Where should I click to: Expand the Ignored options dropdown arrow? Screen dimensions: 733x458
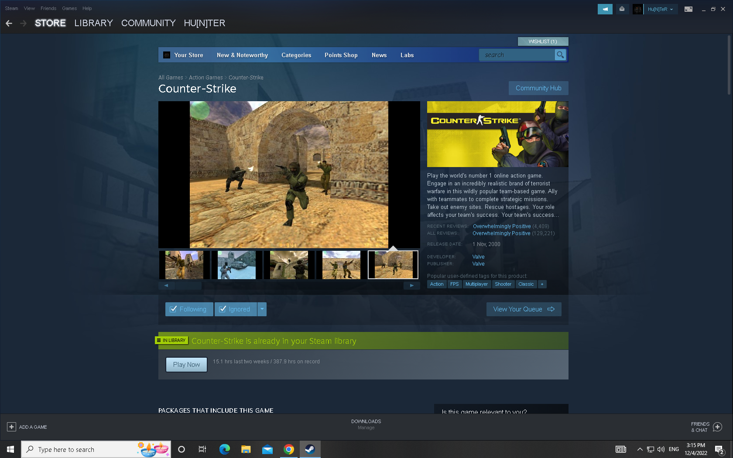pos(262,309)
